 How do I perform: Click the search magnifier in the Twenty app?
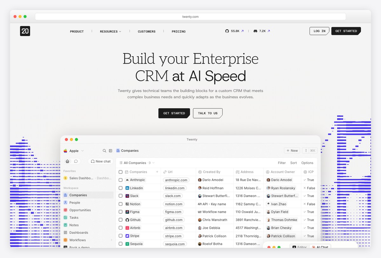click(x=104, y=151)
